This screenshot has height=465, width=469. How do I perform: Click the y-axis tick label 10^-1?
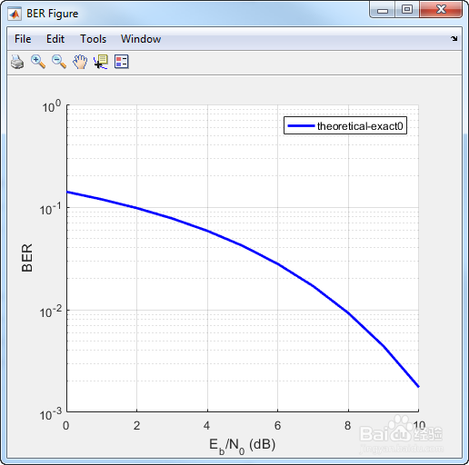point(50,209)
